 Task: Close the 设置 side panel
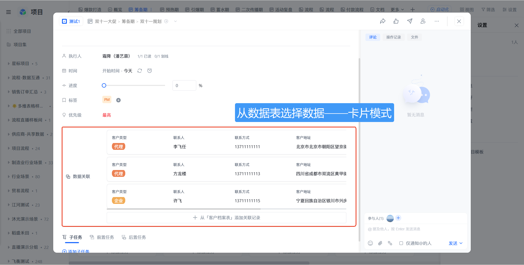(517, 25)
